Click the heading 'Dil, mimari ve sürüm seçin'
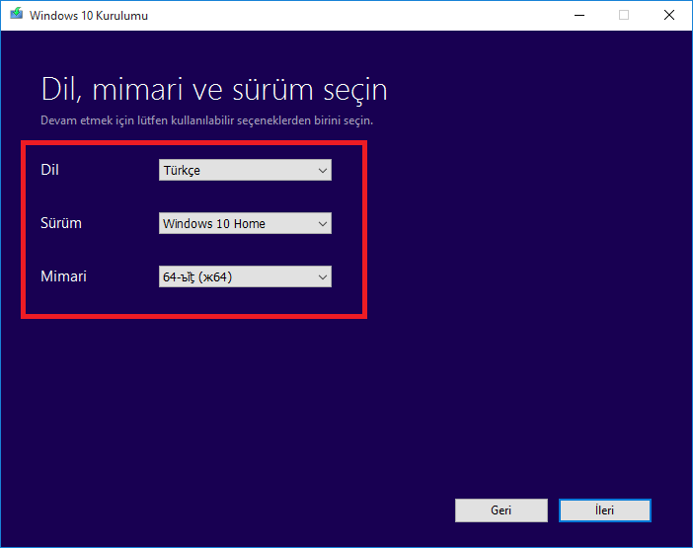This screenshot has width=693, height=548. [214, 90]
